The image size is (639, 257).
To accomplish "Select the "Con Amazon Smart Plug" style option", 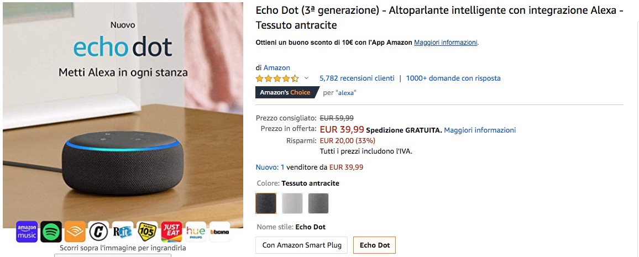I will tap(302, 245).
